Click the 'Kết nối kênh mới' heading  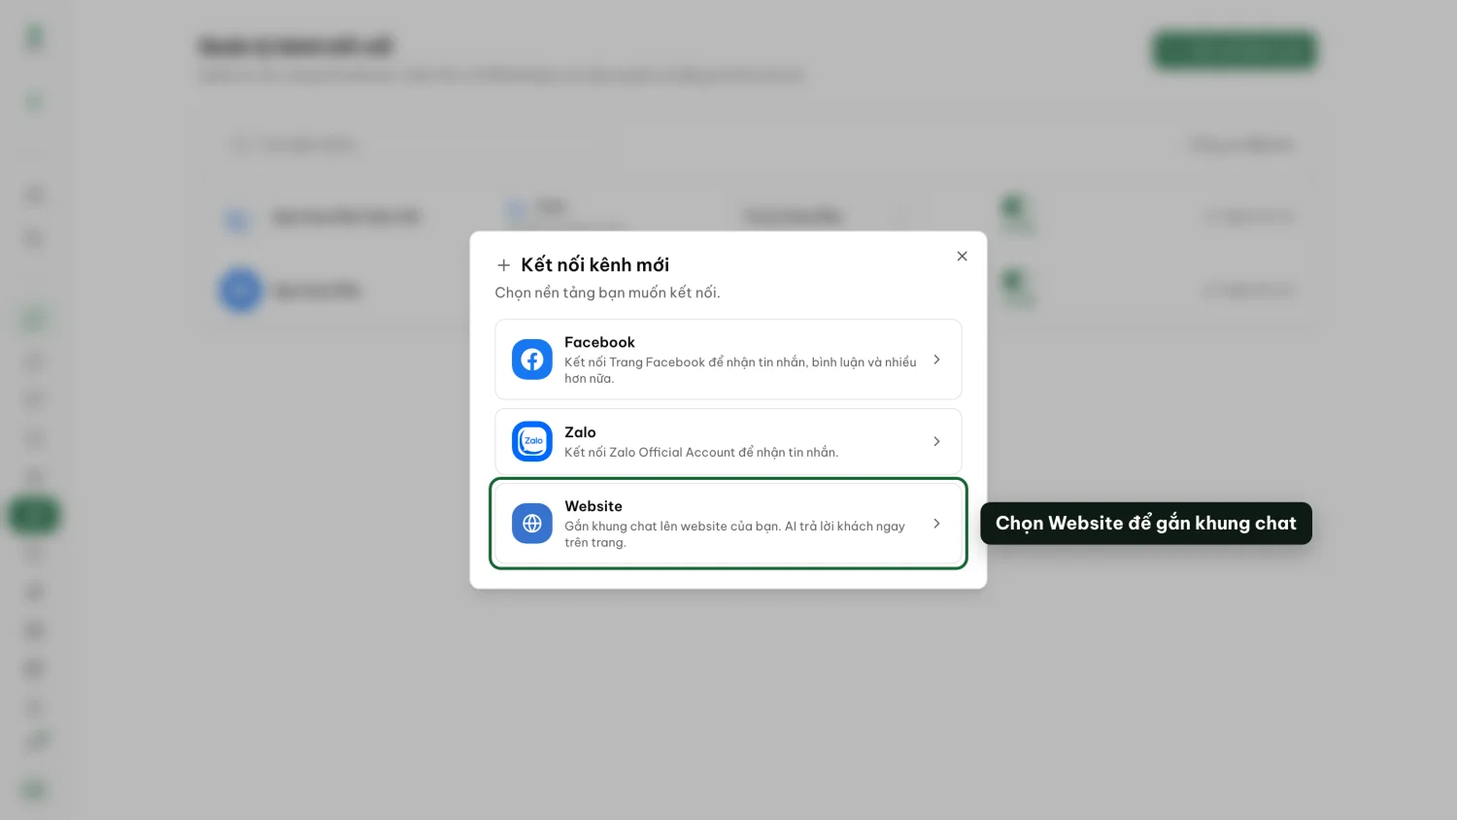coord(594,264)
